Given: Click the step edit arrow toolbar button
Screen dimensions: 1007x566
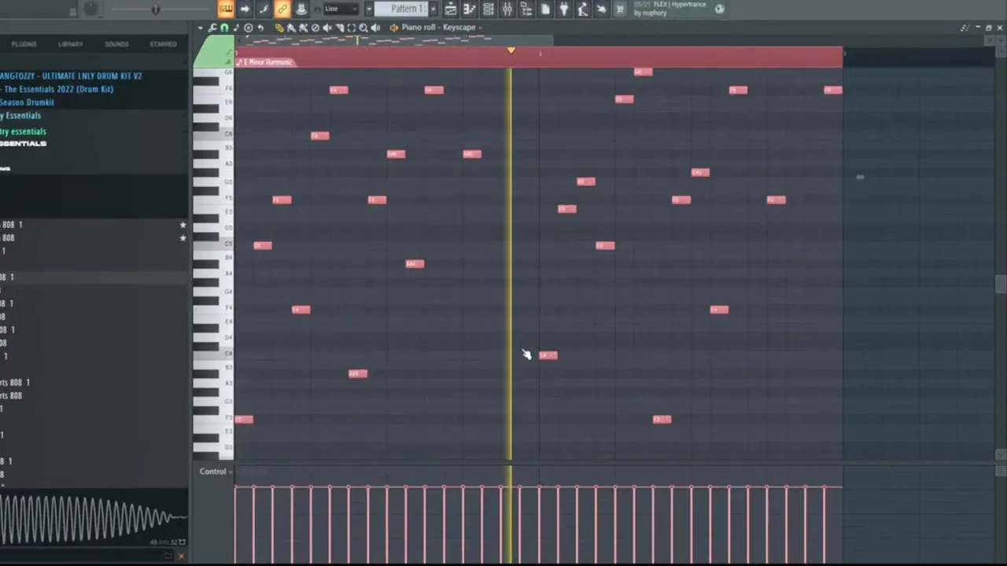Looking at the screenshot, I should (x=245, y=9).
